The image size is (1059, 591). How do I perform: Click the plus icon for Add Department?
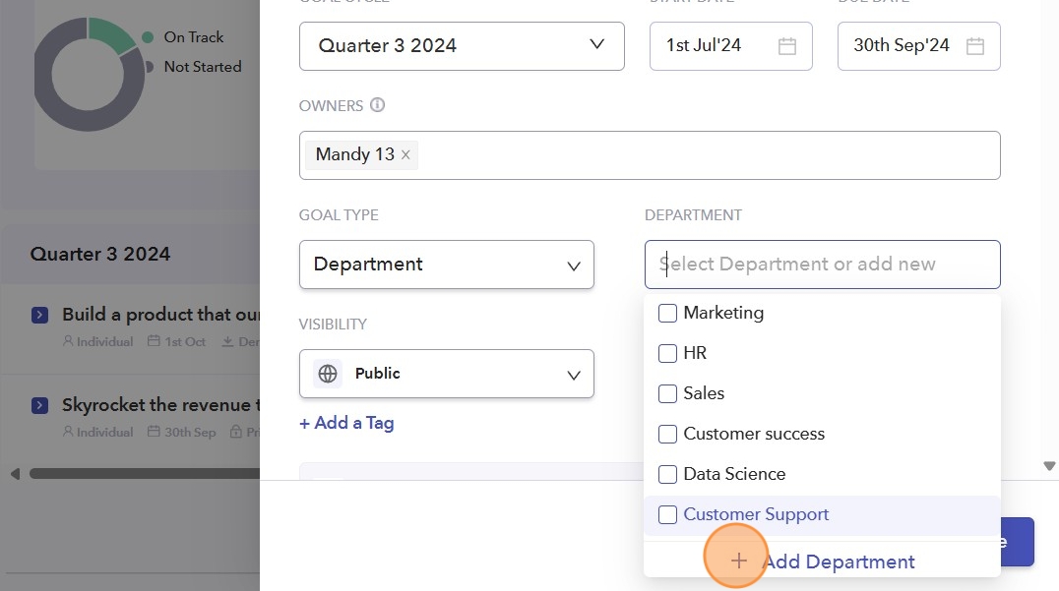(738, 561)
